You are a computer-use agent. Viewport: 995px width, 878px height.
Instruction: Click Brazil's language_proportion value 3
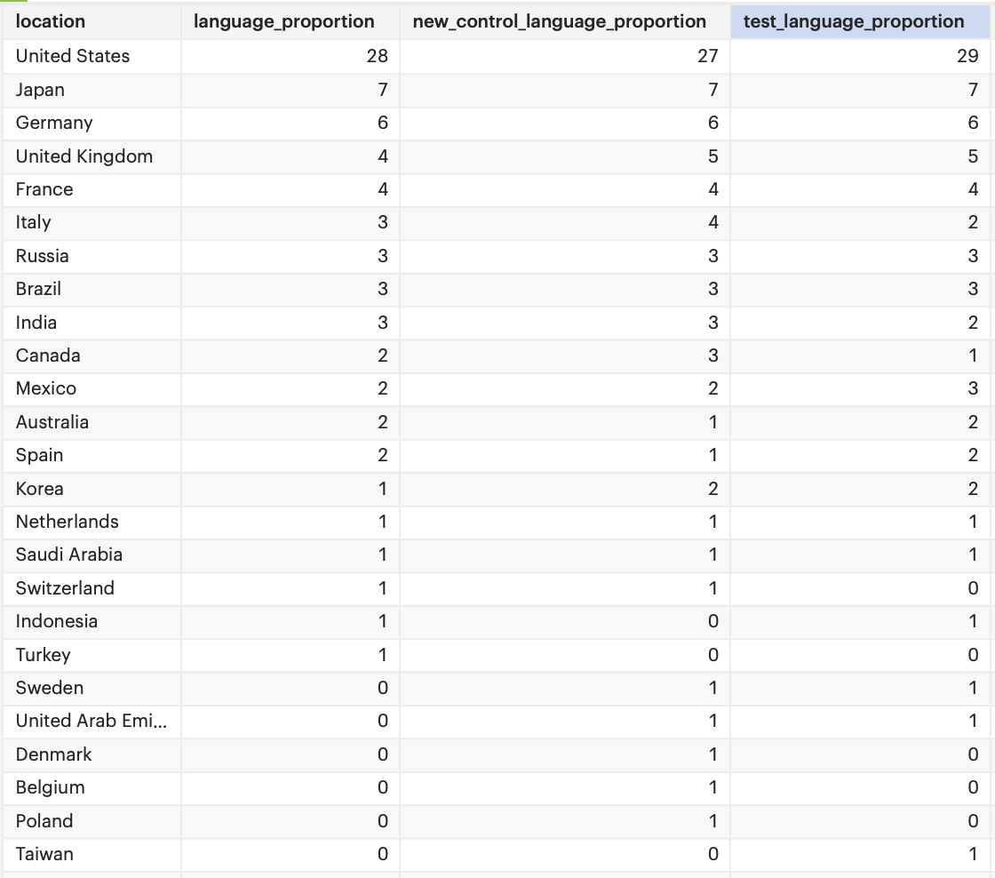(383, 289)
